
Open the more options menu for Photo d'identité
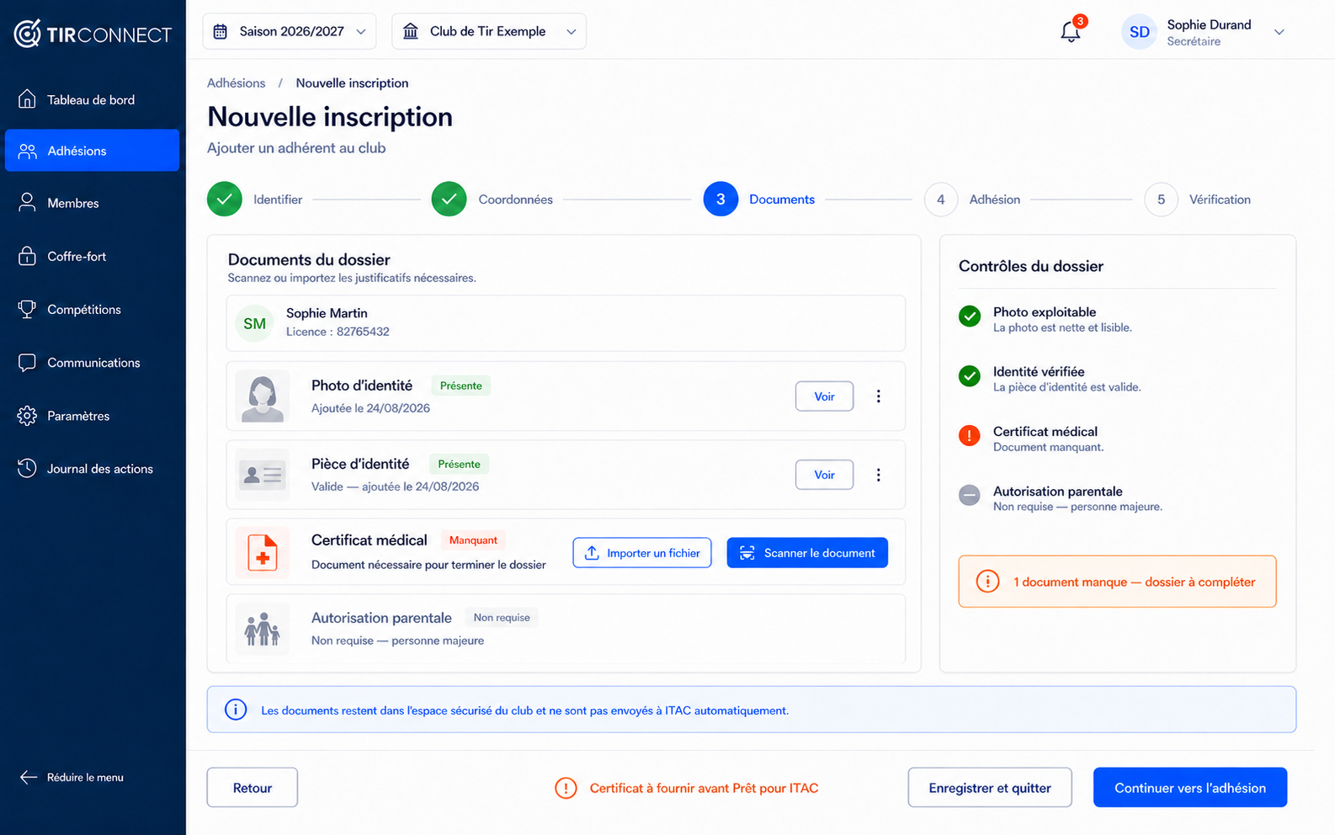(x=878, y=396)
